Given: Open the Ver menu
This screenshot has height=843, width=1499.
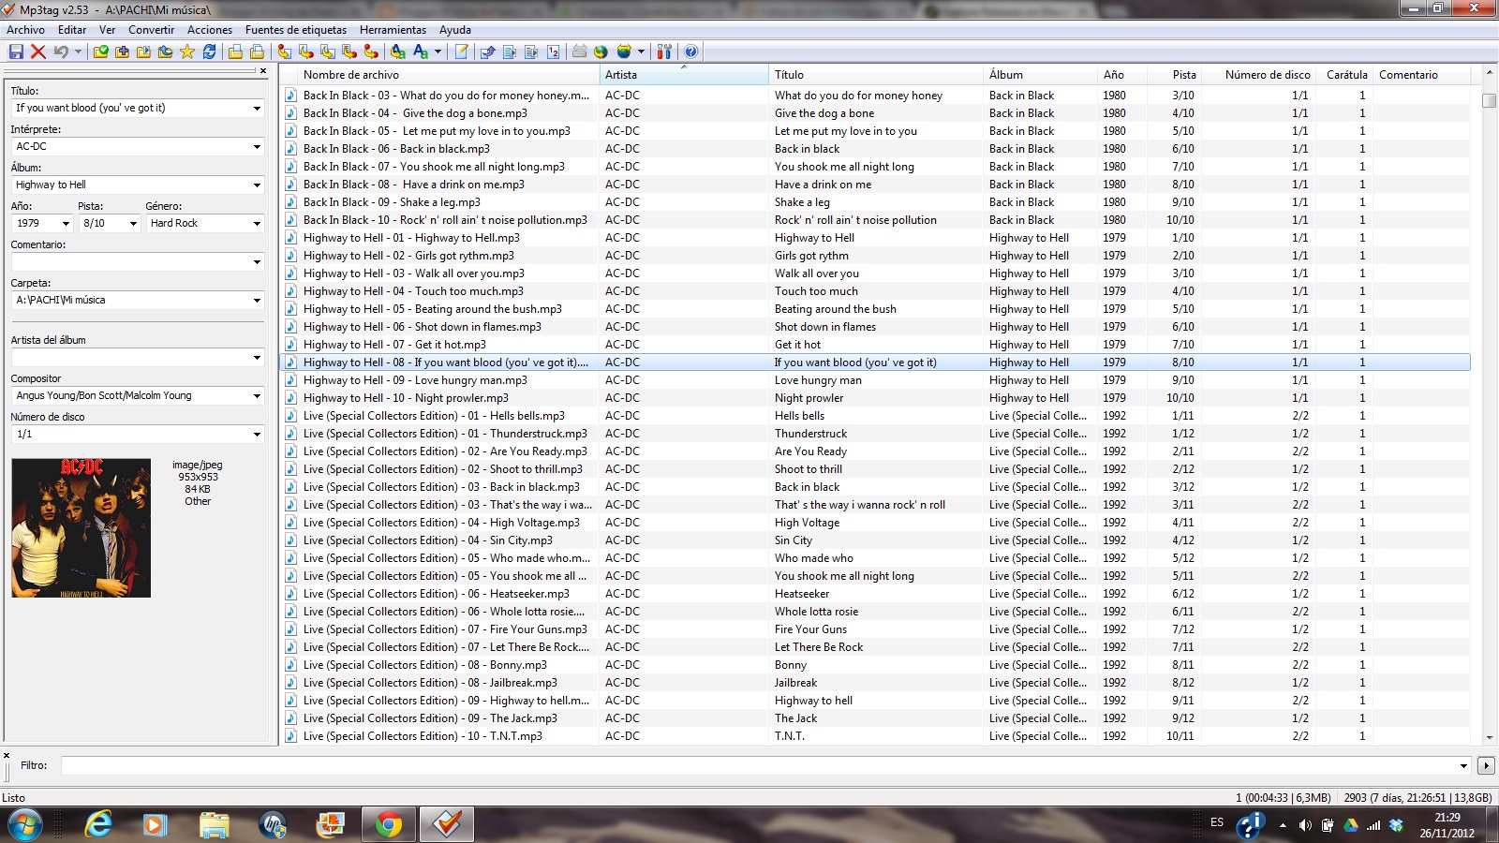Looking at the screenshot, I should click(107, 30).
